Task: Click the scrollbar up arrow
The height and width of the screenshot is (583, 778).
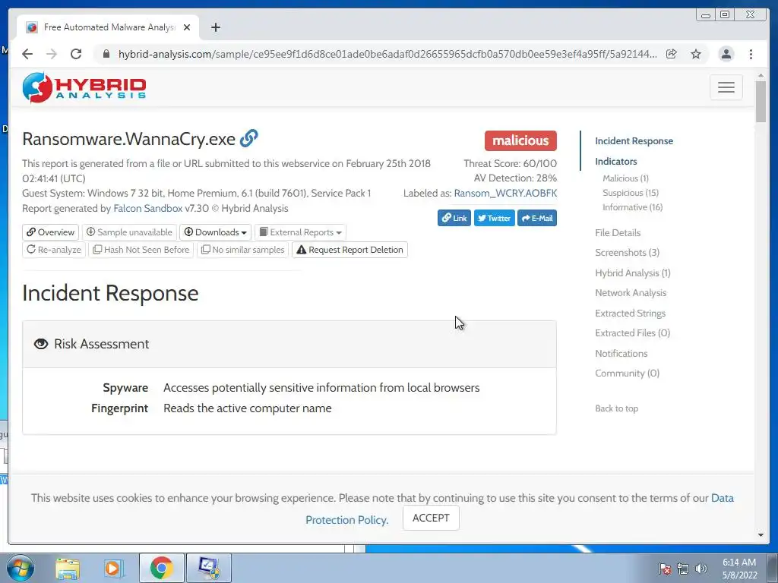Action: 761,75
